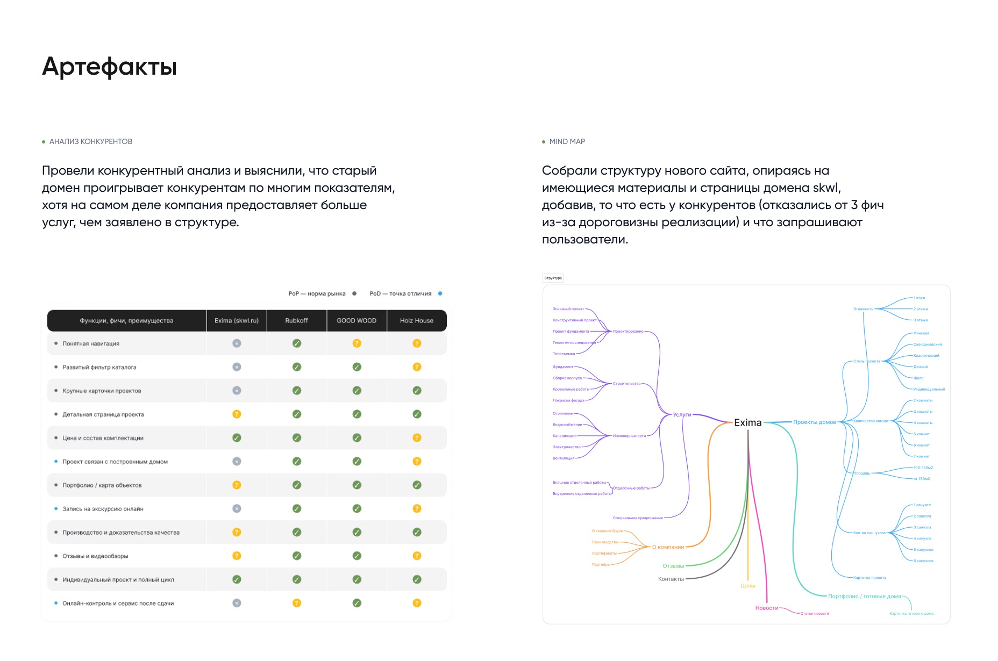The image size is (998, 661).
Task: Click the Этажность branch node
Action: 863,309
